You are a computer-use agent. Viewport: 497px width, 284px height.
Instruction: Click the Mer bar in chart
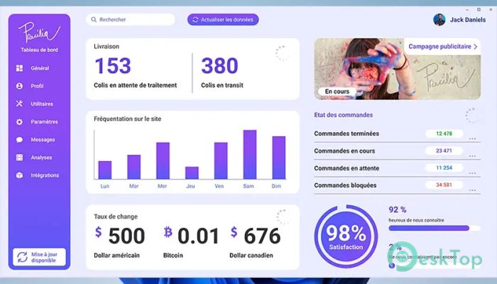point(163,161)
